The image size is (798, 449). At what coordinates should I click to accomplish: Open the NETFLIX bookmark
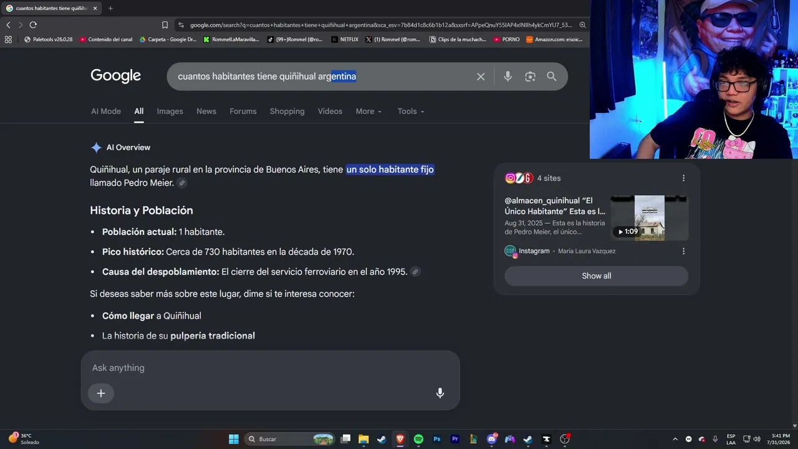[x=345, y=39]
